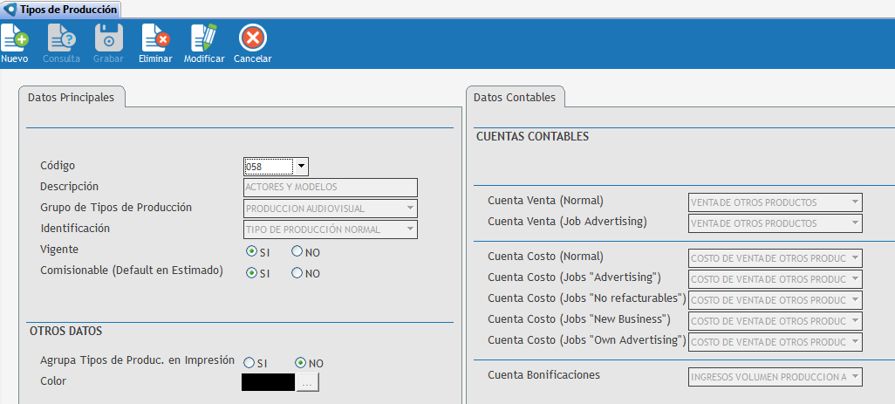The image size is (895, 404).
Task: Select SI for Vigente
Action: pyautogui.click(x=252, y=251)
